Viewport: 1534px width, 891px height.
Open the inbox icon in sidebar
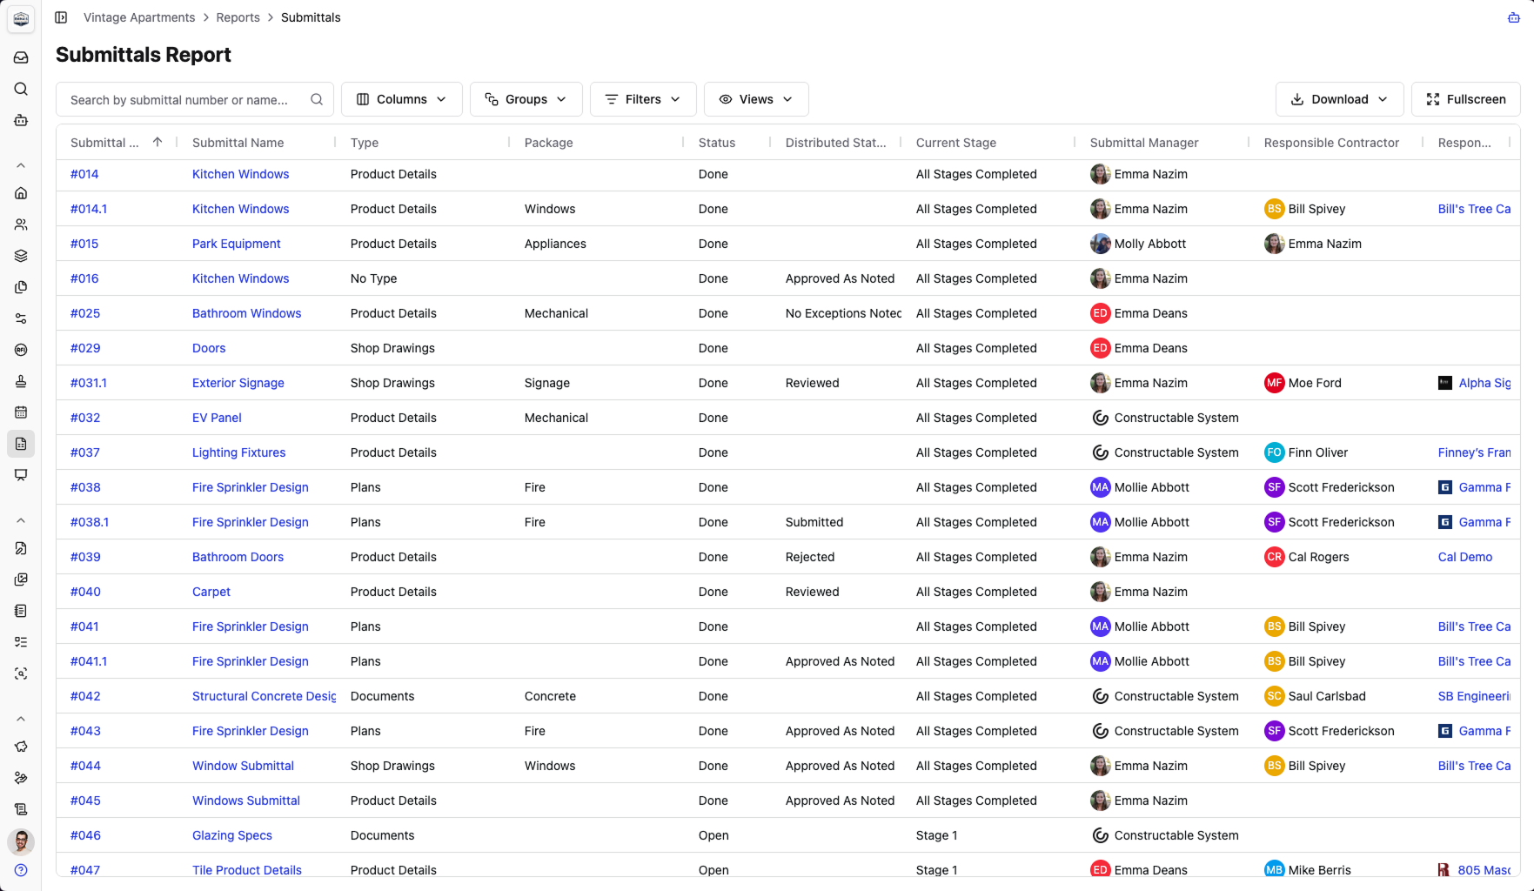pos(21,57)
